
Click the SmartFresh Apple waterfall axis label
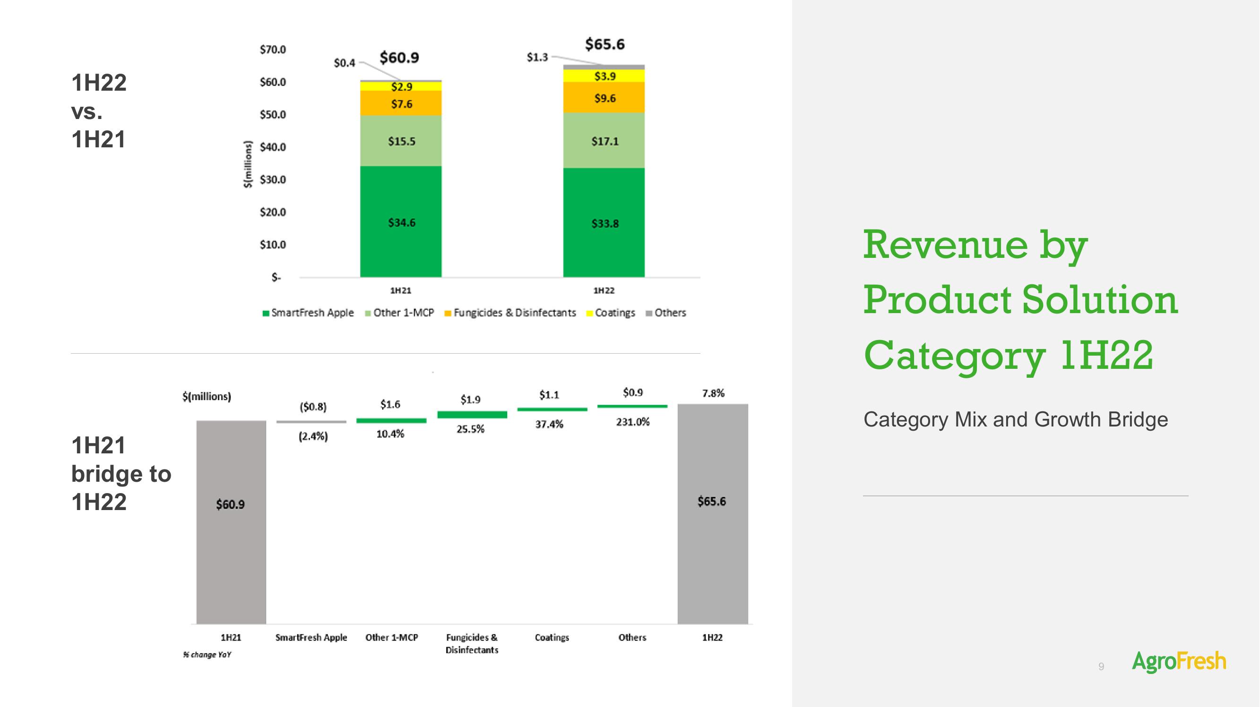(311, 638)
